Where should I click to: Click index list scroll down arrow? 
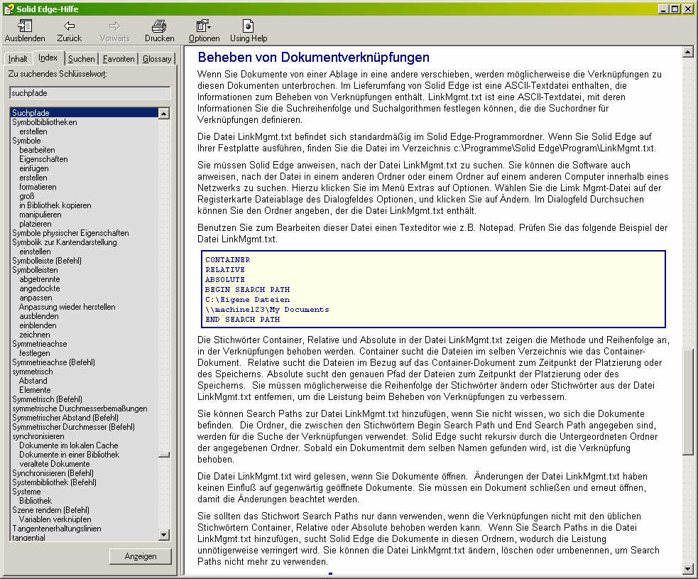(164, 535)
